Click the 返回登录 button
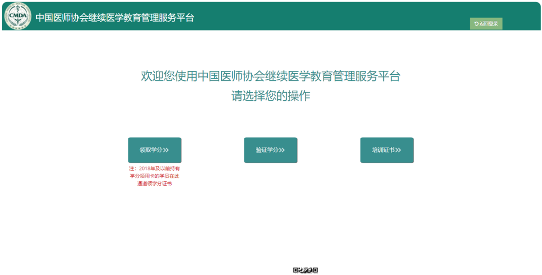Screen dimensions: 542x275 pos(486,24)
